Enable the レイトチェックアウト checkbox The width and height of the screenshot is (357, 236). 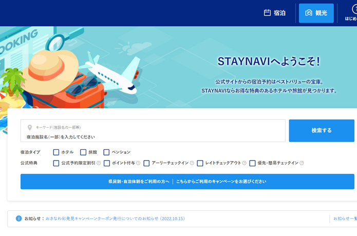coord(200,163)
